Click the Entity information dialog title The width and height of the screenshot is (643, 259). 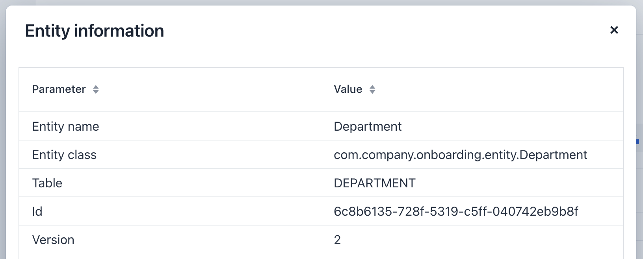coord(95,31)
